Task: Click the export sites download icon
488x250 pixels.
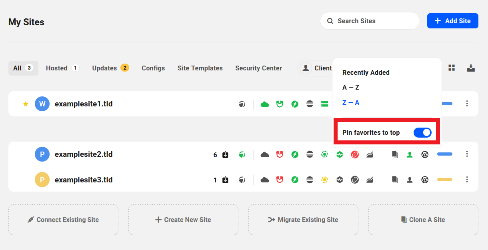Action: tap(471, 68)
